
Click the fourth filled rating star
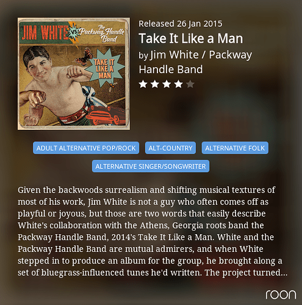point(178,84)
